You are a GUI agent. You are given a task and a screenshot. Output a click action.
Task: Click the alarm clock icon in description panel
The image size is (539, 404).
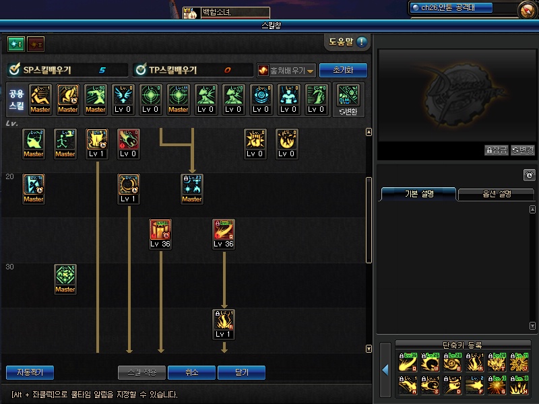(529, 175)
